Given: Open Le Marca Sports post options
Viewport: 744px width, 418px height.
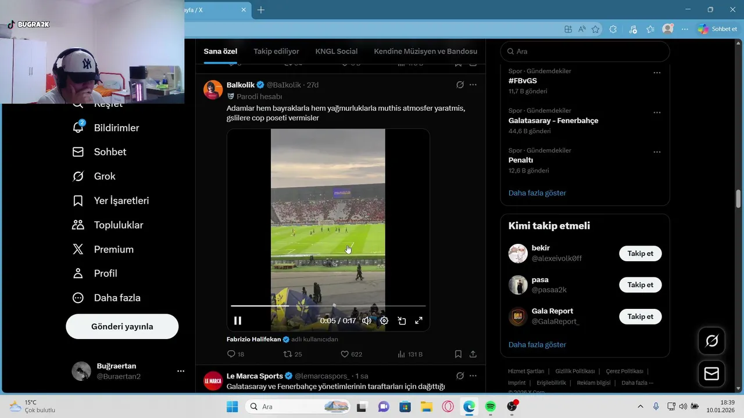Looking at the screenshot, I should pos(473,376).
